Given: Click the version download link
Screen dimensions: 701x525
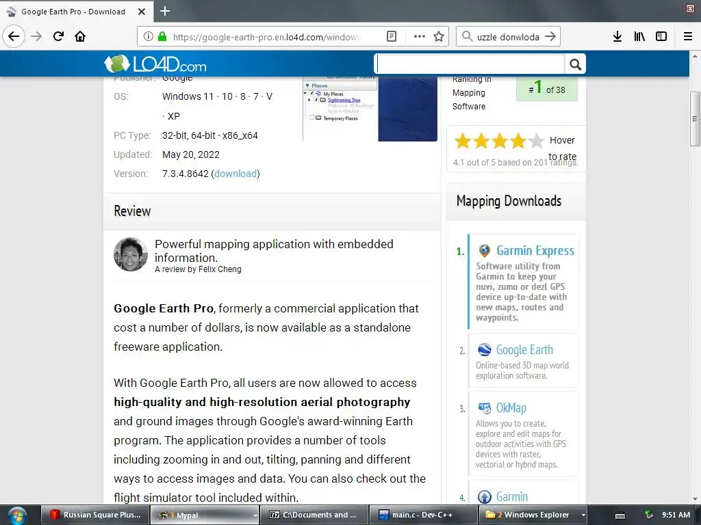Looking at the screenshot, I should [235, 174].
